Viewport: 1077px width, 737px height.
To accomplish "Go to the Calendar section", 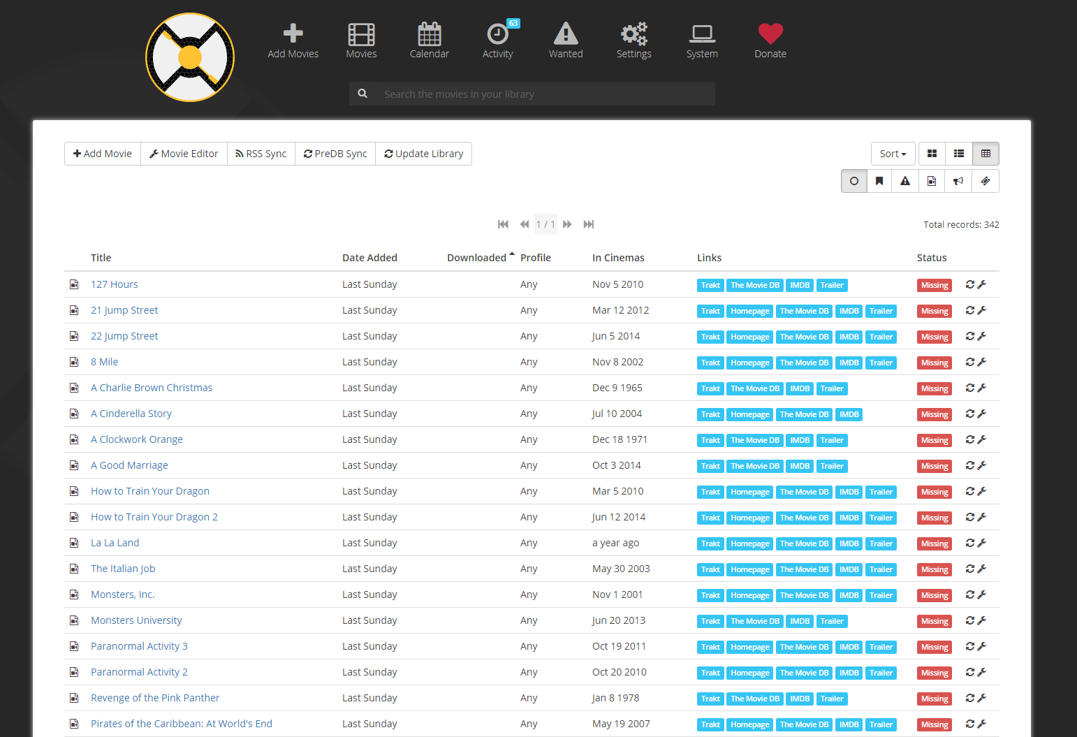I will click(x=429, y=40).
